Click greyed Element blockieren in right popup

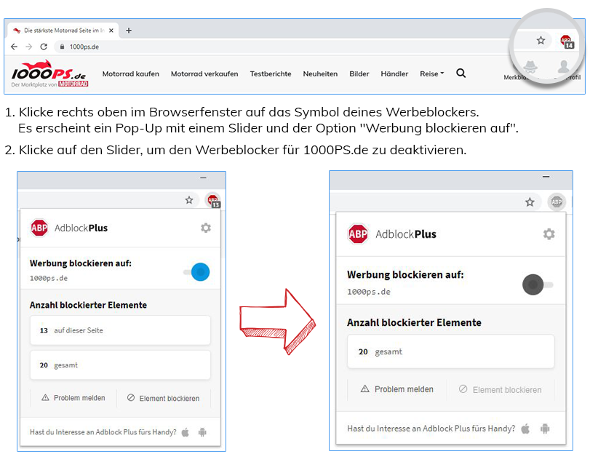[501, 390]
